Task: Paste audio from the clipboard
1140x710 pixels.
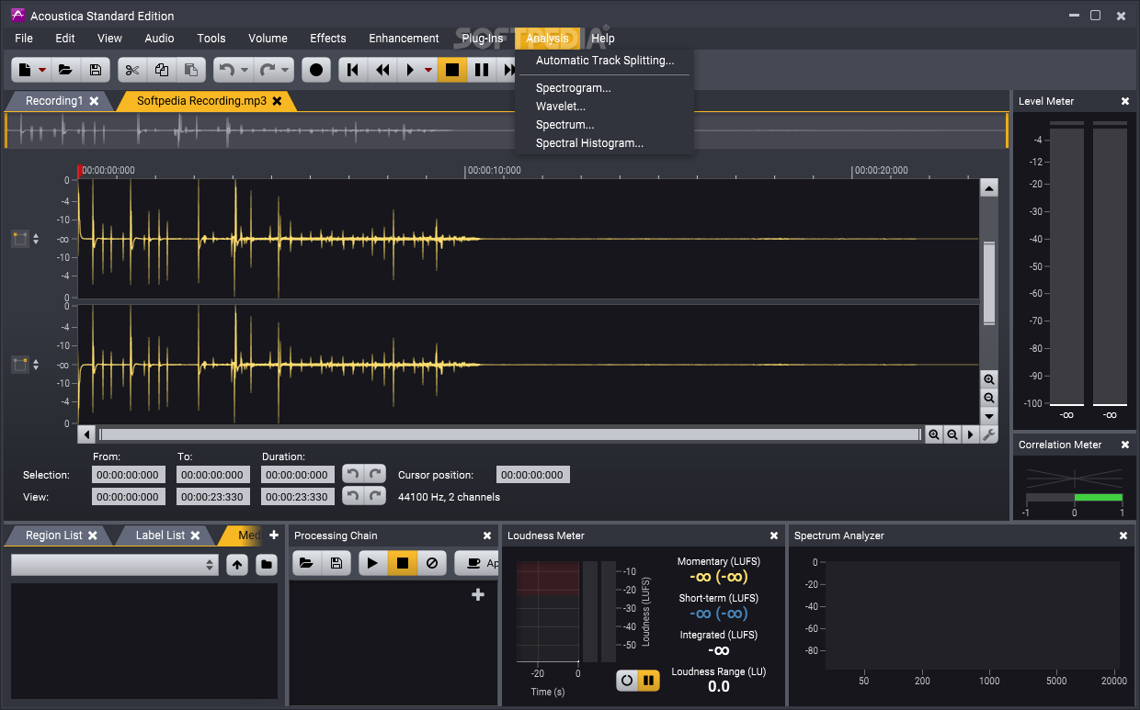Action: click(190, 70)
